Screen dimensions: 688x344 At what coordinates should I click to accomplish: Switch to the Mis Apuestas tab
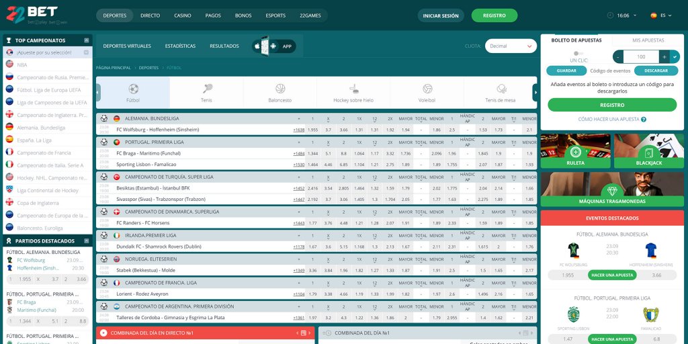click(648, 40)
